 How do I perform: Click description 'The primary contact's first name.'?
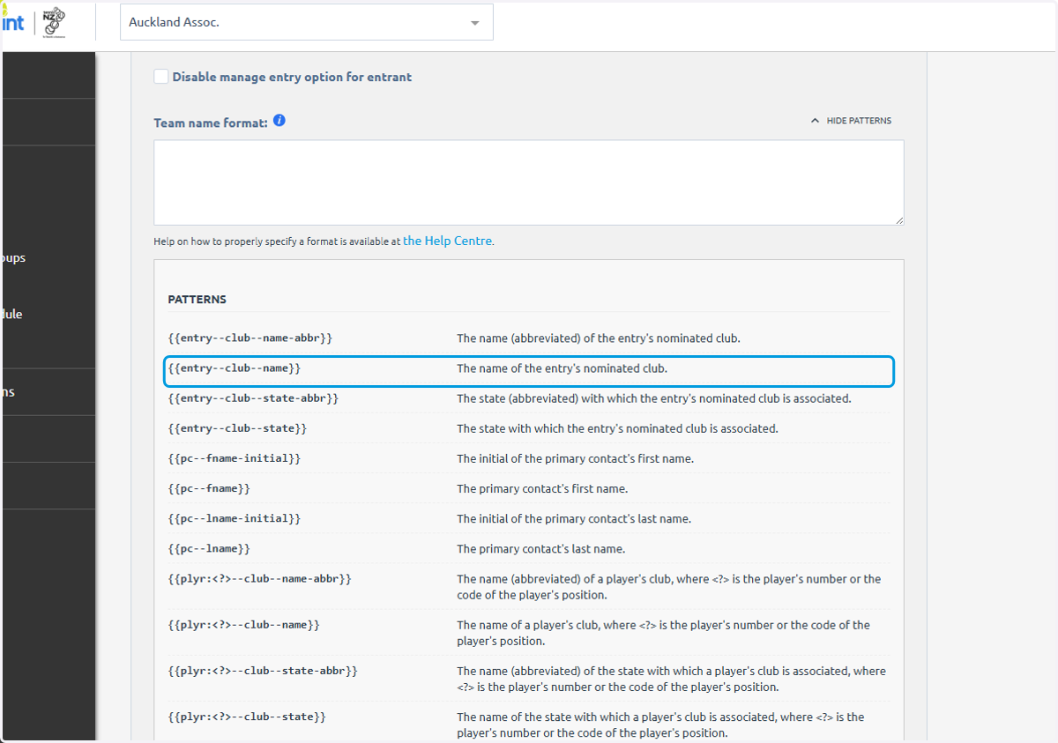pyautogui.click(x=542, y=488)
